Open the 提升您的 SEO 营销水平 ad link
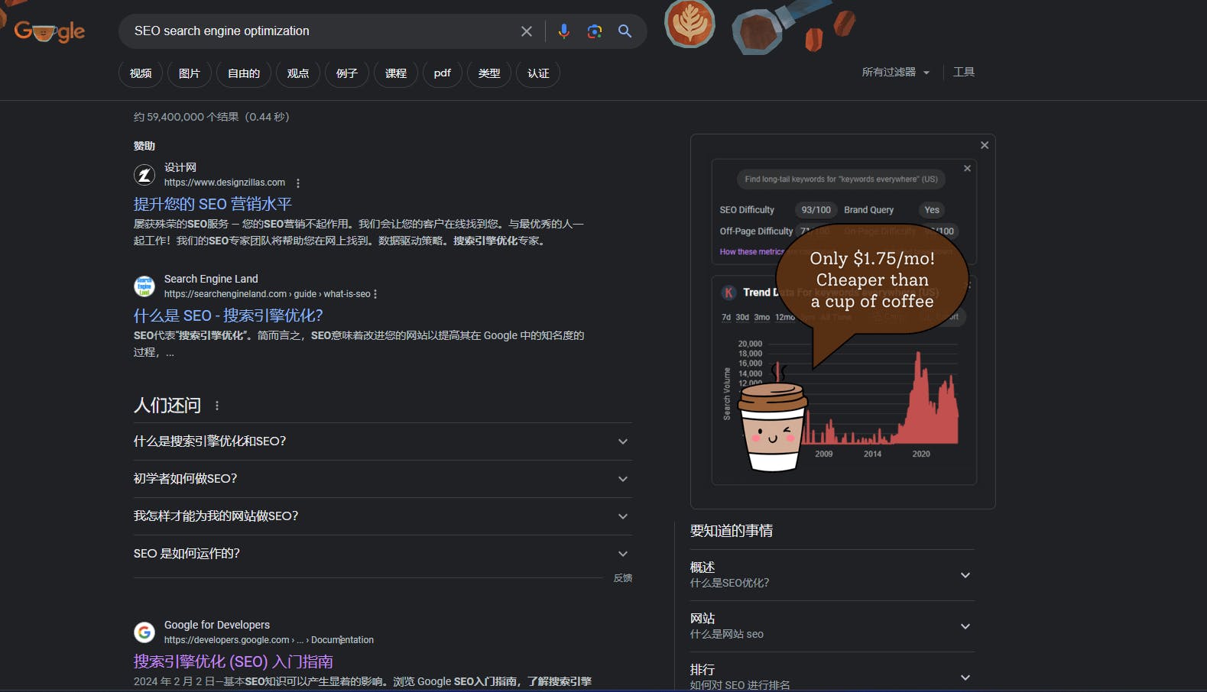The image size is (1207, 692). click(213, 204)
